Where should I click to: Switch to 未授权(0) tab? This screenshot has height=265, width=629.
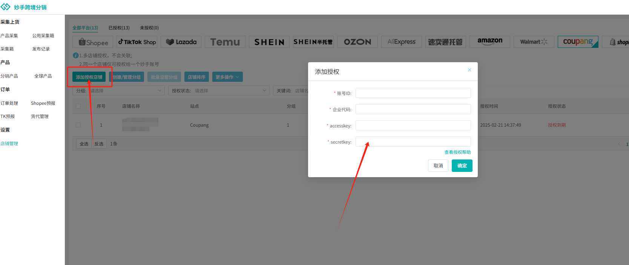pyautogui.click(x=149, y=28)
